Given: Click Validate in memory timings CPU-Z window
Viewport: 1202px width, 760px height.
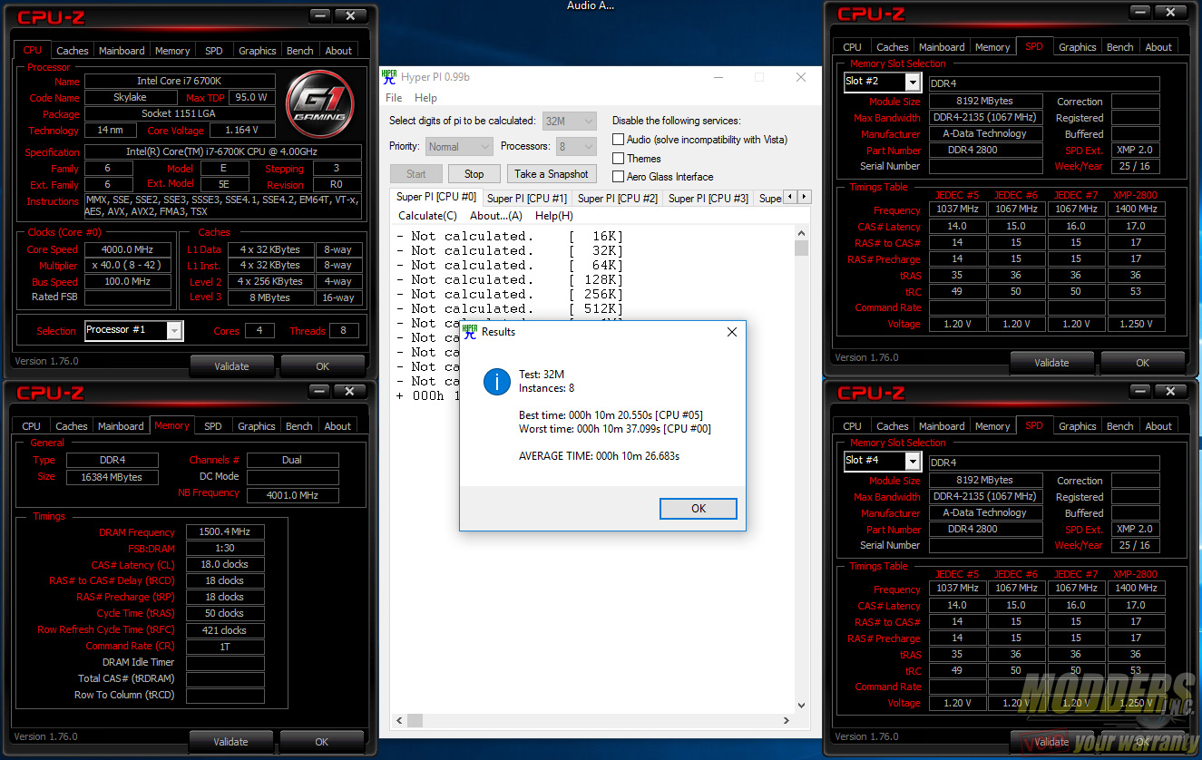Looking at the screenshot, I should click(230, 742).
